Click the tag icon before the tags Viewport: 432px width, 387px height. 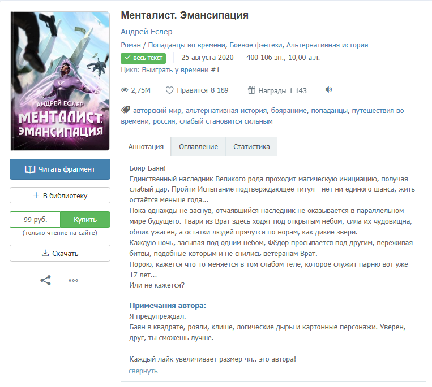(125, 110)
